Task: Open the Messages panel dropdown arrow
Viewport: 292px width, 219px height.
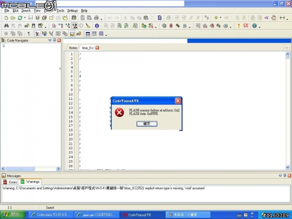Action: pos(280,176)
